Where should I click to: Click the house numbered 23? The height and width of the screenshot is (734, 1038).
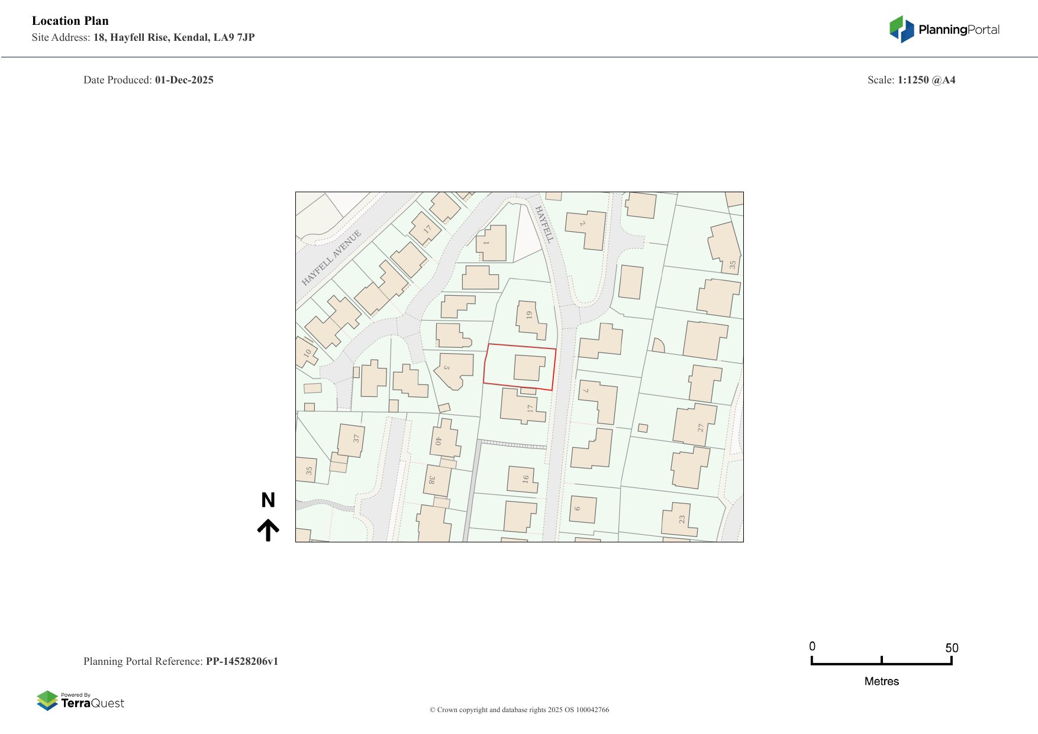tap(678, 519)
